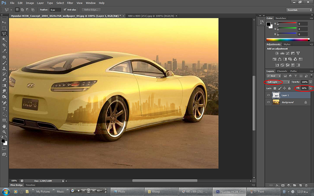
Task: Select the Clone Stamp tool
Action: pos(4,68)
